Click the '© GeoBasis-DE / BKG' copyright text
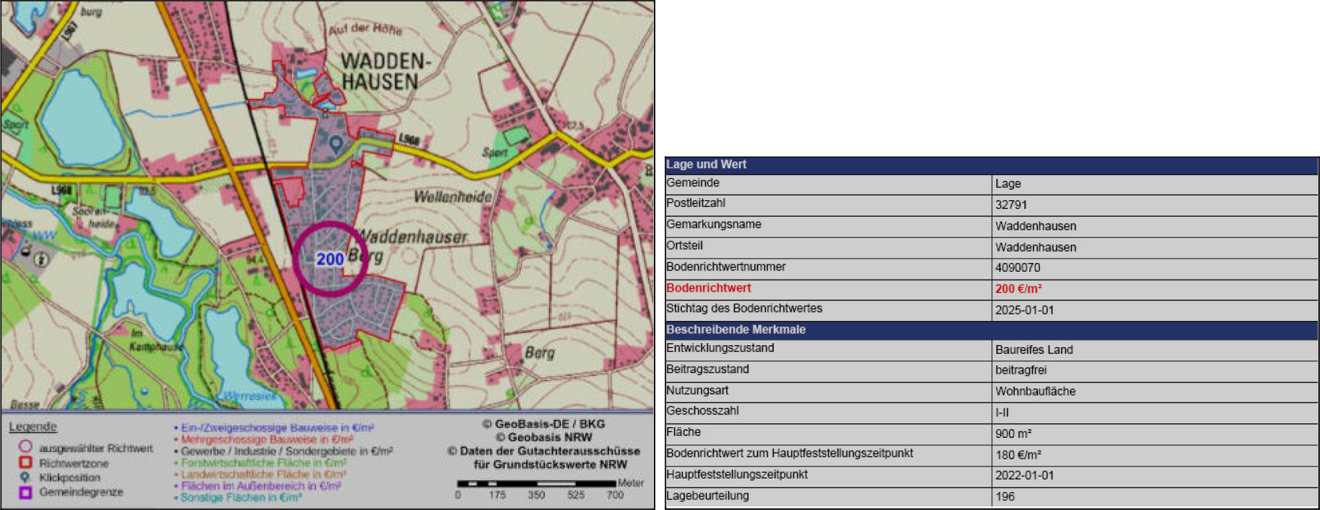 [543, 424]
